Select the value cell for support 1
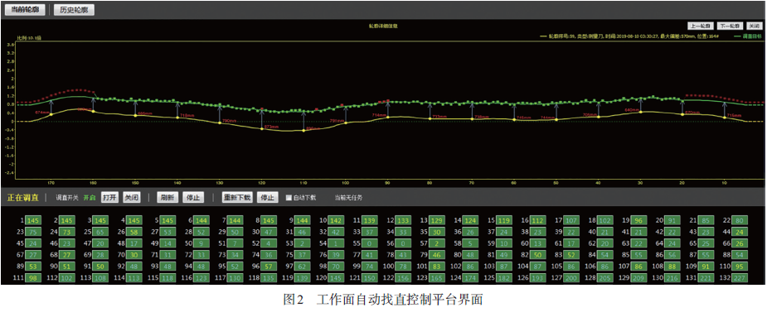The height and width of the screenshot is (322, 767). click(x=34, y=220)
